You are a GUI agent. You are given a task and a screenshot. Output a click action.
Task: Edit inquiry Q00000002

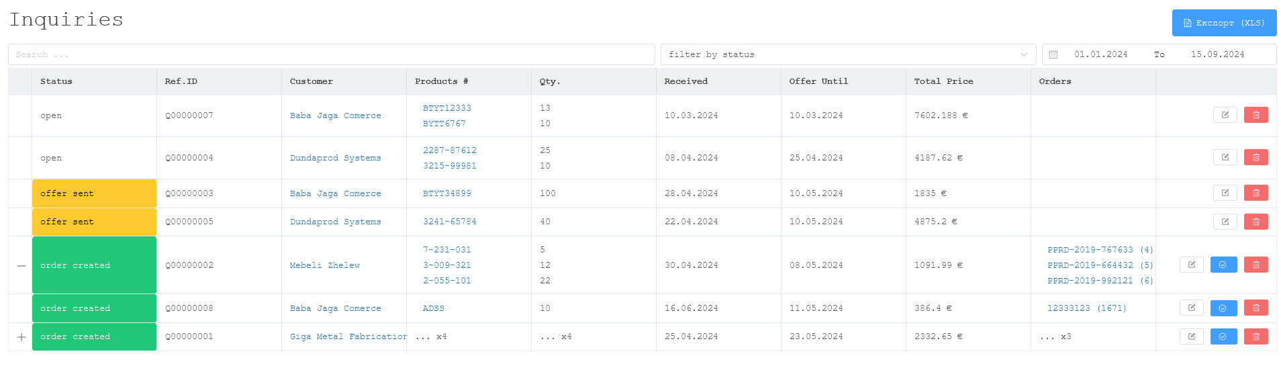[x=1191, y=265]
